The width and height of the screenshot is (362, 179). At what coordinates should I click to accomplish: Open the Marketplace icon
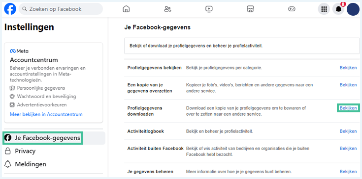250,9
